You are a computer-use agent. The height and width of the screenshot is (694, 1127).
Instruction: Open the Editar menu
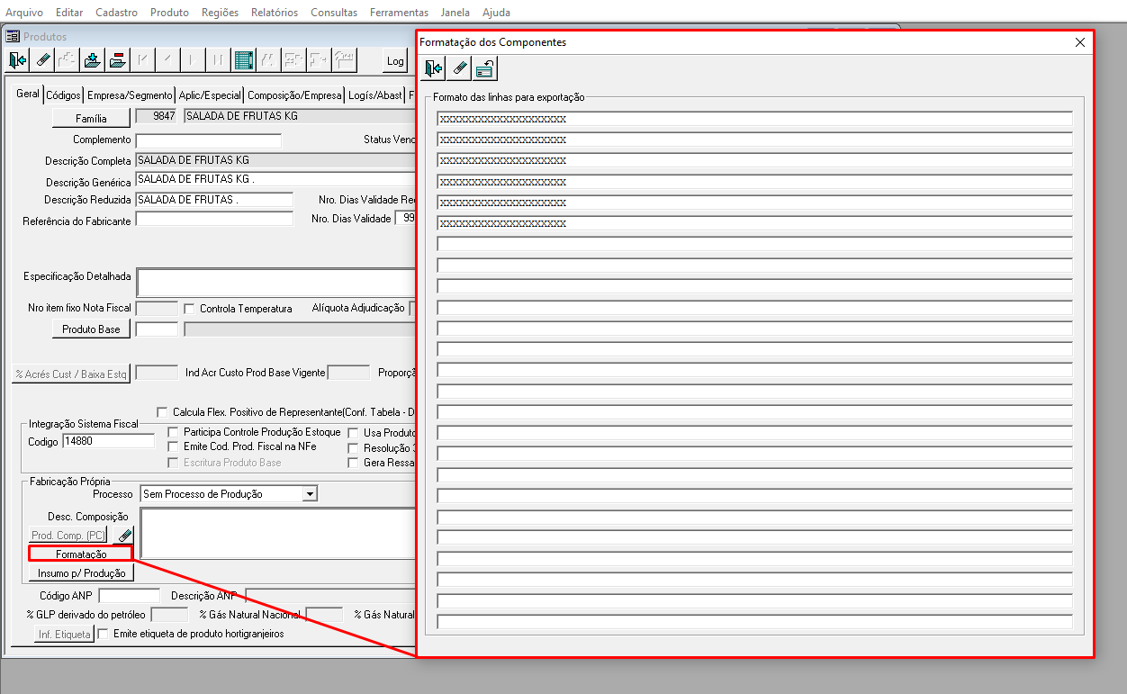[x=69, y=13]
